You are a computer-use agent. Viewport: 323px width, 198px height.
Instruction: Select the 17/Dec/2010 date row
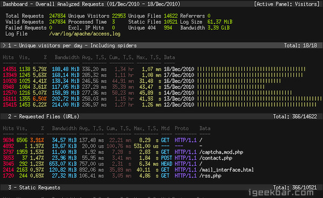click(153, 75)
